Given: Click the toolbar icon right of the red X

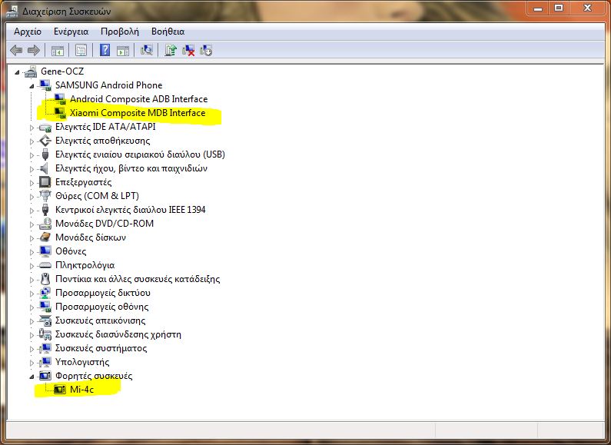Looking at the screenshot, I should (x=205, y=51).
